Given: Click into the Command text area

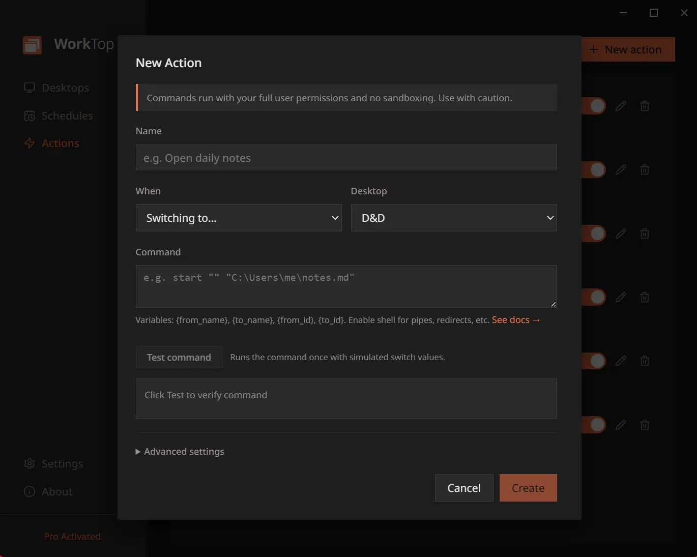Looking at the screenshot, I should click(x=346, y=286).
